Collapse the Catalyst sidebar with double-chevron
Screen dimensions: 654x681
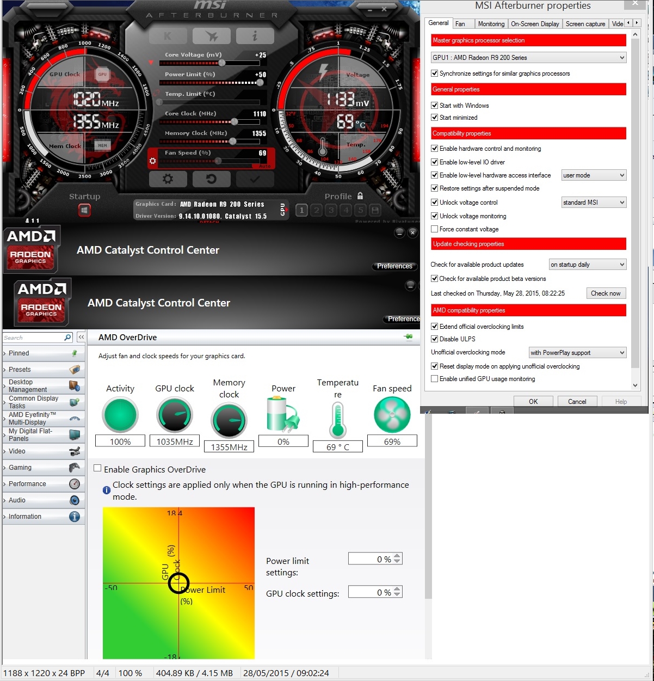point(81,338)
